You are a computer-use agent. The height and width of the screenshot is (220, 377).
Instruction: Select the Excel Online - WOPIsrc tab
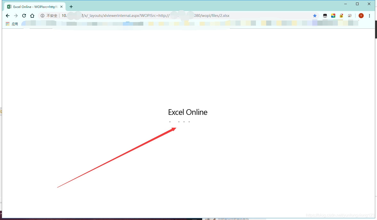tap(35, 7)
